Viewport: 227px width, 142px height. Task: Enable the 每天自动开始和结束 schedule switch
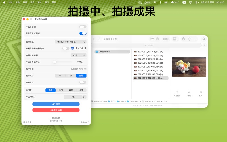click(66, 48)
